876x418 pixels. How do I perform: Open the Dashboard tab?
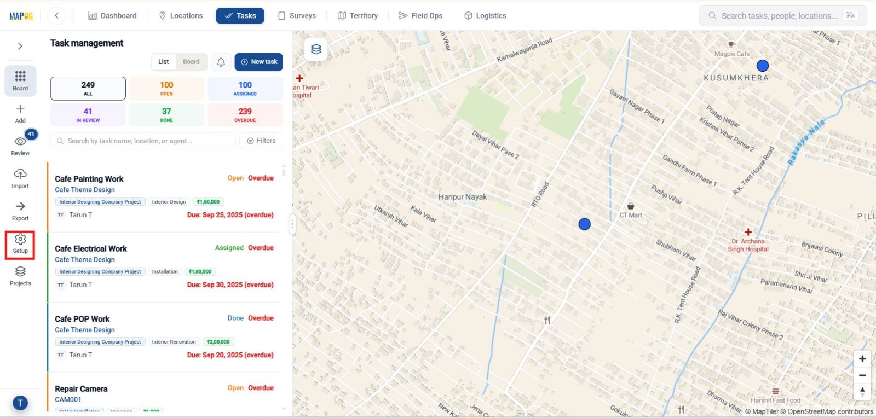pos(112,15)
